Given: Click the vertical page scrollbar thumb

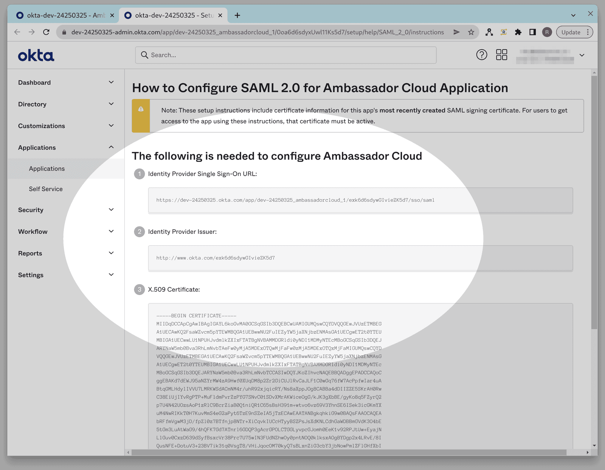Looking at the screenshot, I should (594, 202).
